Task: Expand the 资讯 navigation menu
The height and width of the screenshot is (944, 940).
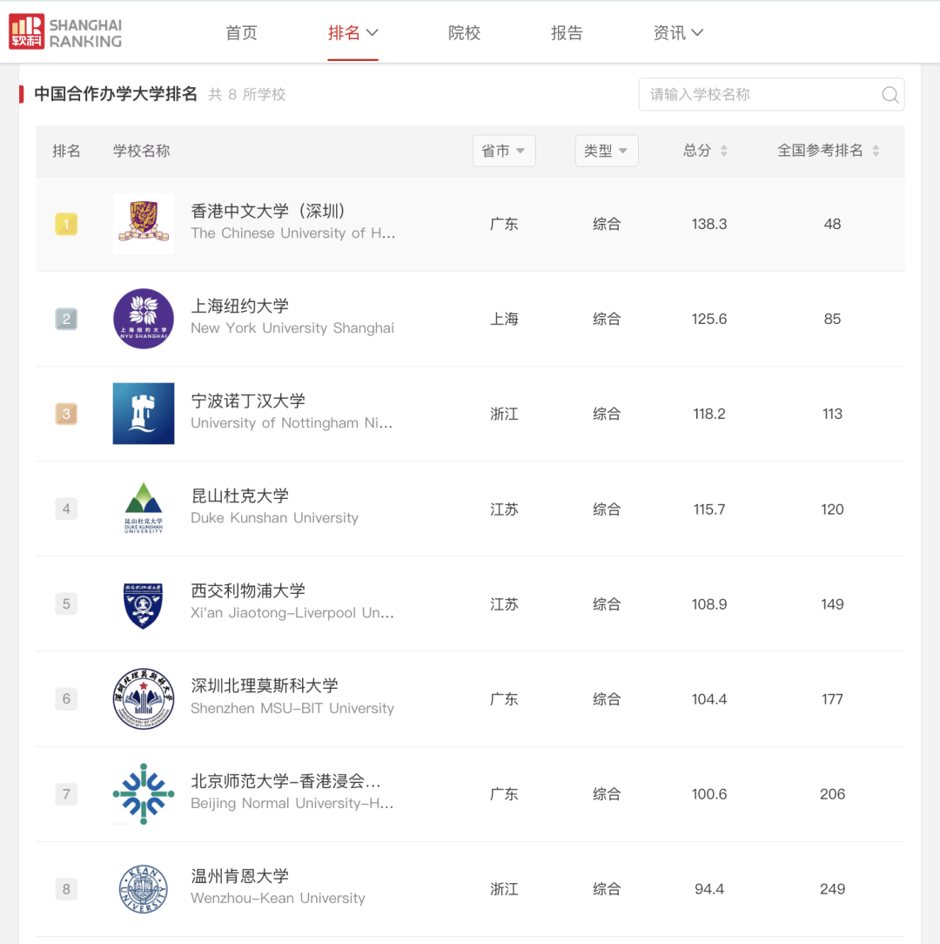Action: tap(678, 33)
